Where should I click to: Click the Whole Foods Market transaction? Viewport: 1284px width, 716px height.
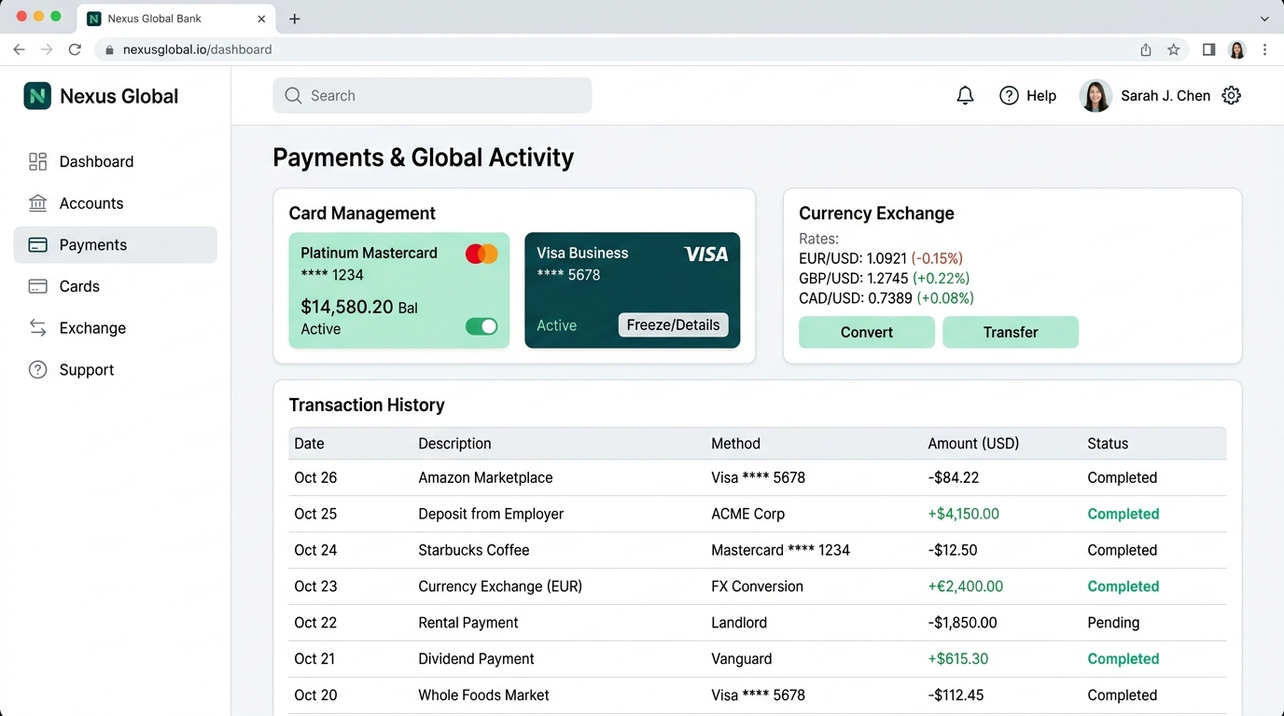coord(758,695)
